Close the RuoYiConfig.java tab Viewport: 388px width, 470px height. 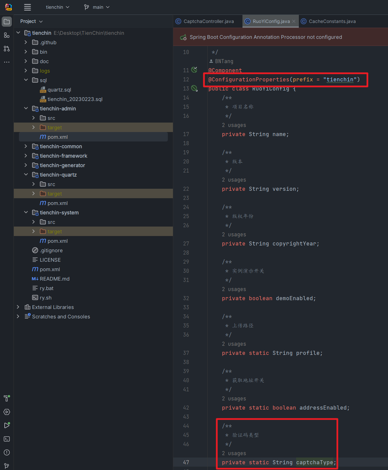click(x=294, y=21)
